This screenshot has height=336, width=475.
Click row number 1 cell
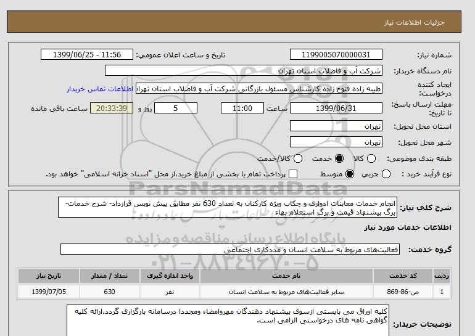442,292
